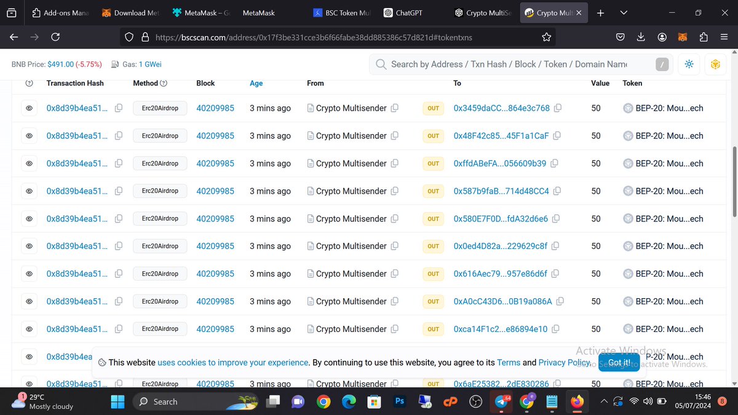Open the Firefox account icon

click(x=662, y=38)
